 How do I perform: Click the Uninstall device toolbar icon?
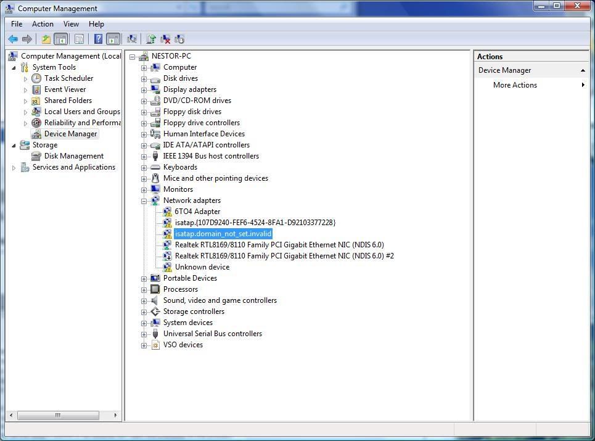165,39
